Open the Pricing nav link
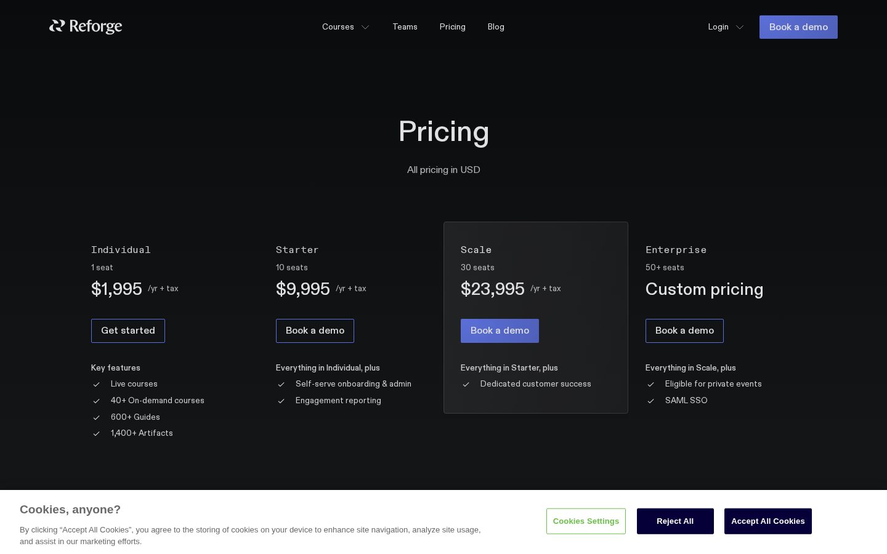 click(452, 27)
